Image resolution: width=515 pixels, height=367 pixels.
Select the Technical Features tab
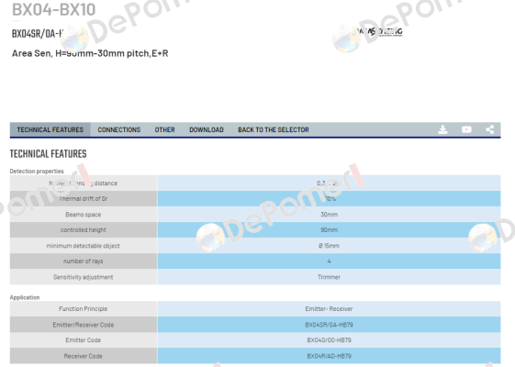pos(50,130)
